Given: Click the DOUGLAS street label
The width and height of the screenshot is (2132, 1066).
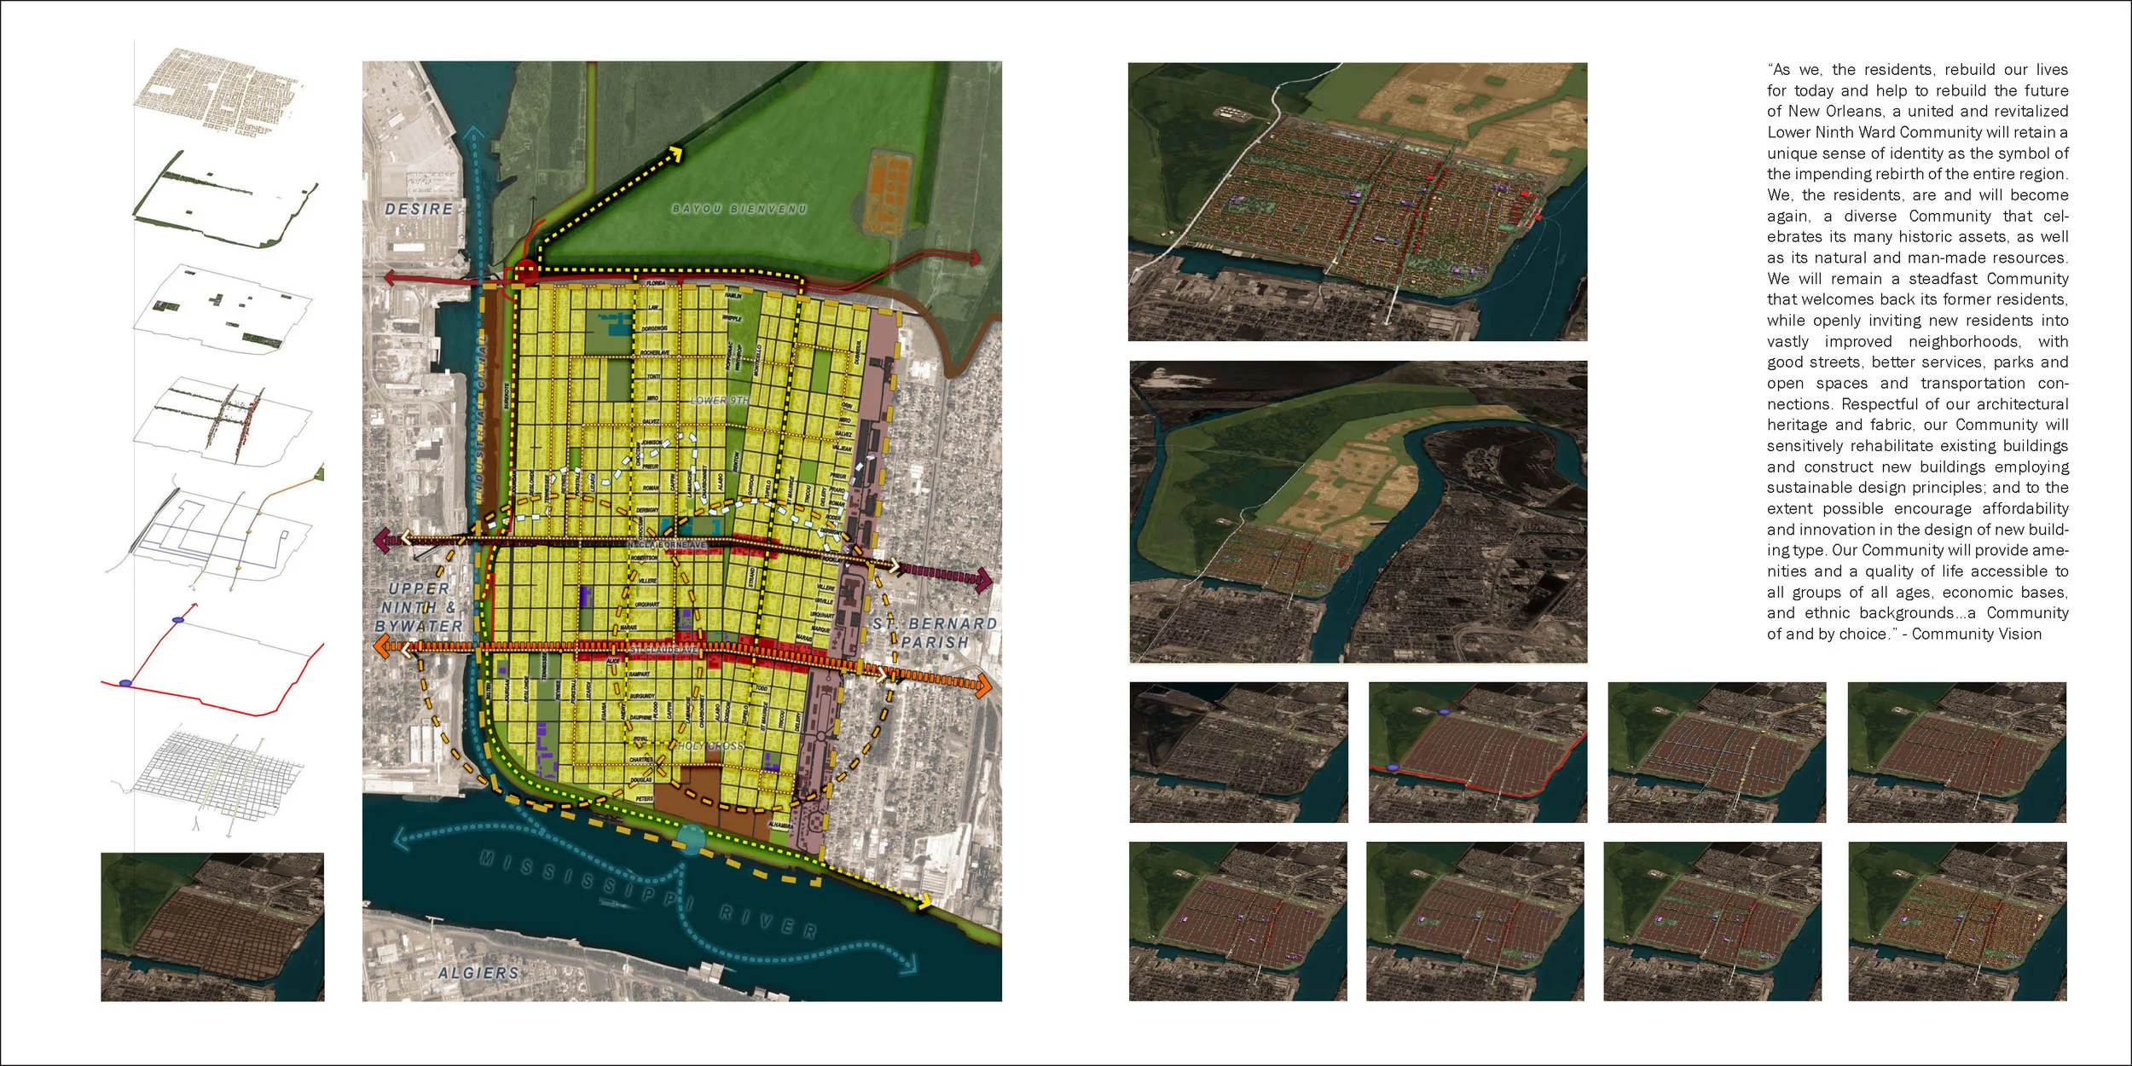Looking at the screenshot, I should (641, 779).
